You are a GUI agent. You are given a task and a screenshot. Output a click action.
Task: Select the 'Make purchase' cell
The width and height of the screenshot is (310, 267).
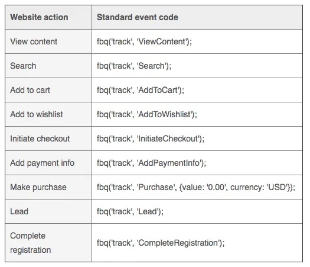[38, 187]
